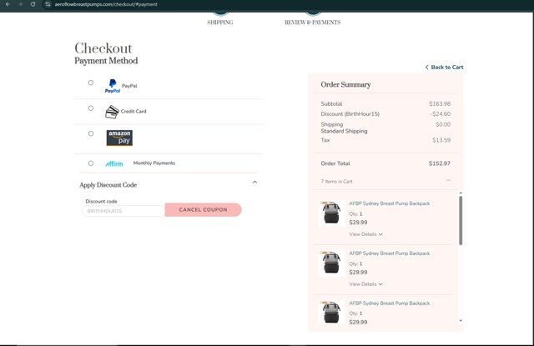Click the Affirm logo
This screenshot has height=346, width=534.
114,163
